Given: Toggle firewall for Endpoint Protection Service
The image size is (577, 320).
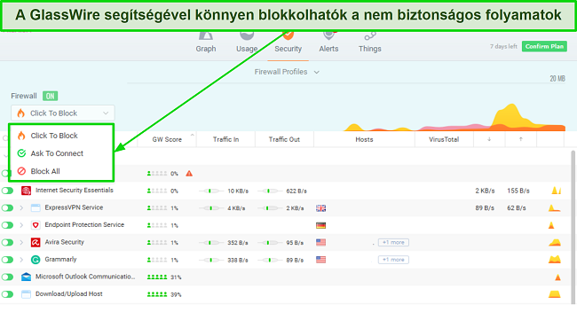Looking at the screenshot, I should click(7, 225).
